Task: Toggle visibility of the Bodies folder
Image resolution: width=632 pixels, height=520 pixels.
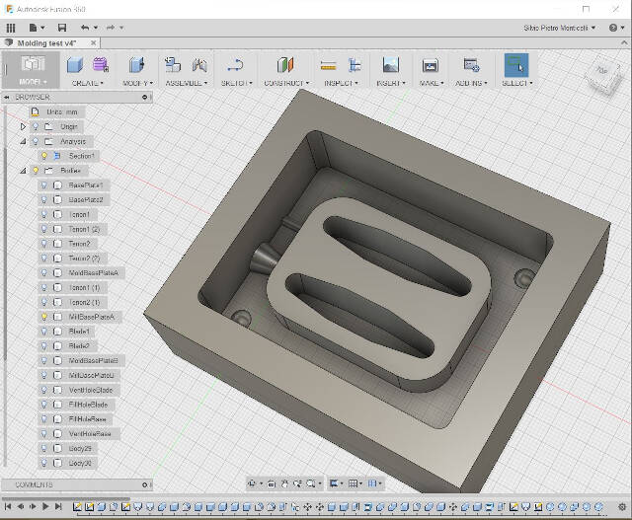Action: (x=36, y=171)
